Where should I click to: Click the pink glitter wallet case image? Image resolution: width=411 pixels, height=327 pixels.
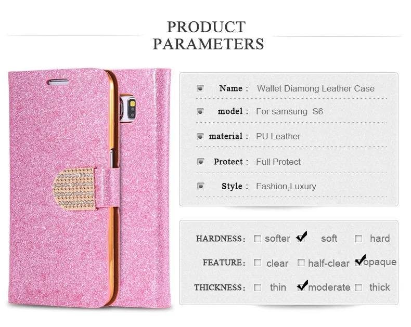click(x=89, y=188)
